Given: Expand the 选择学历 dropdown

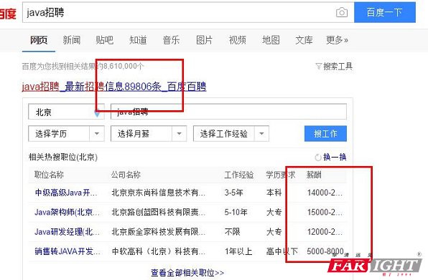Looking at the screenshot, I should pyautogui.click(x=66, y=134).
